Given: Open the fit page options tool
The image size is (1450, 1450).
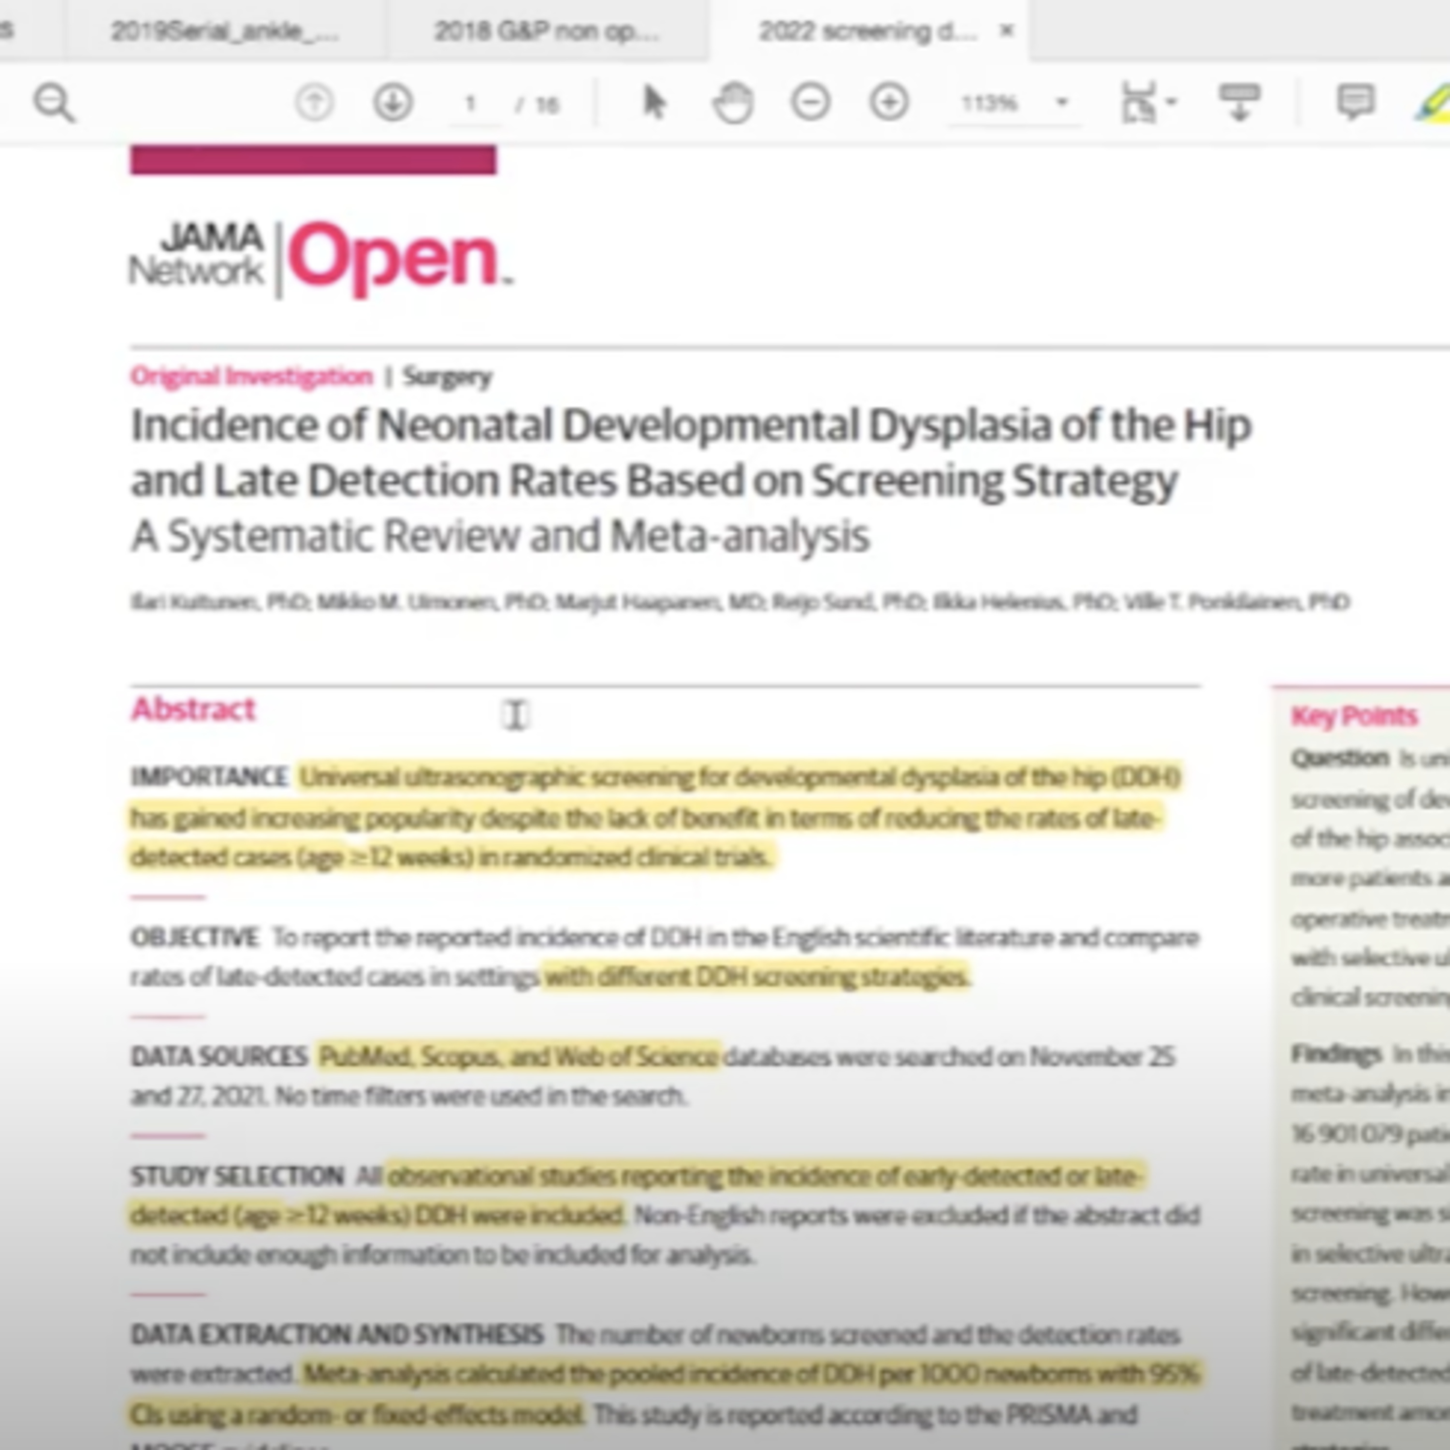Looking at the screenshot, I should coord(1139,103).
